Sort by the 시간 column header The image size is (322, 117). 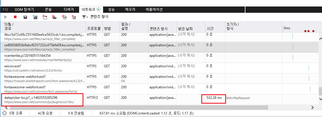[x=210, y=29]
